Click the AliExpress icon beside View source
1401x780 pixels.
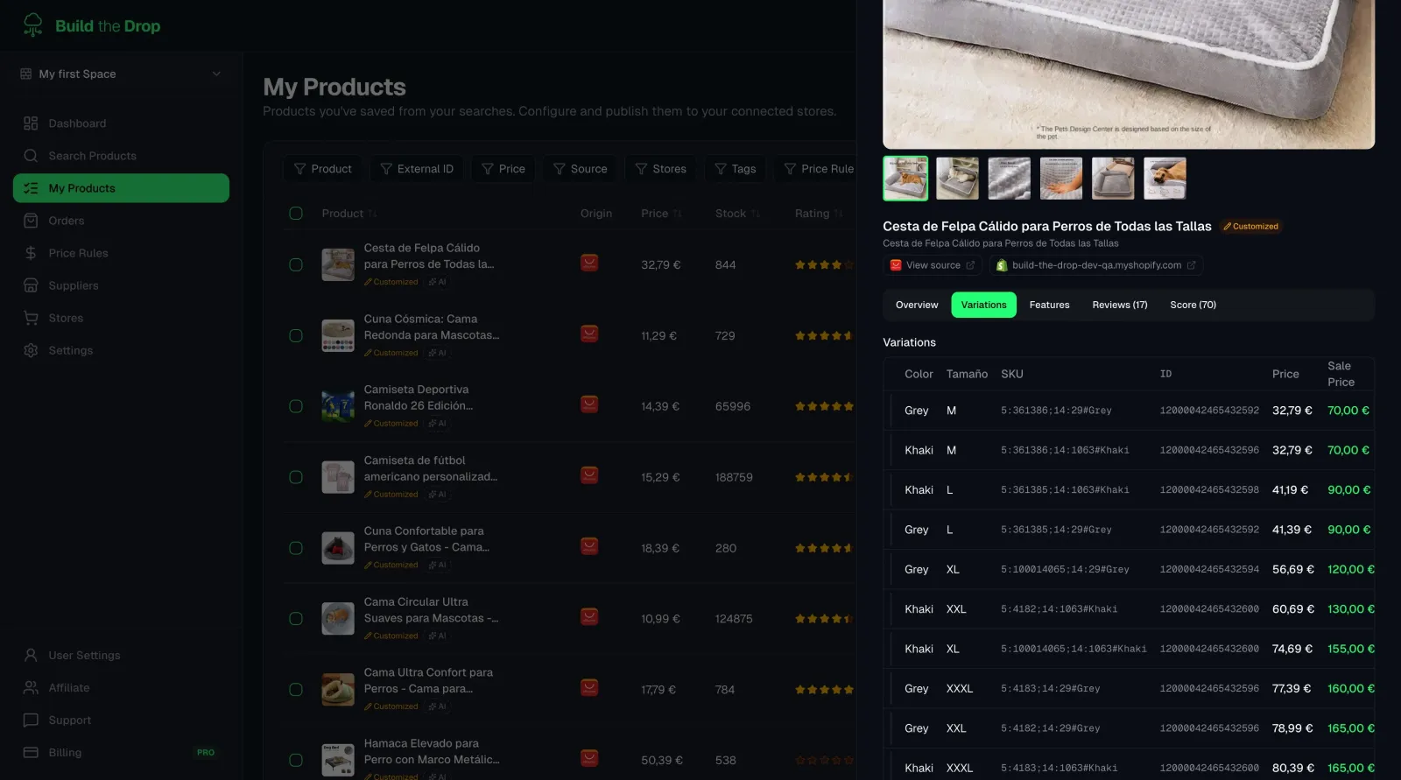[896, 265]
